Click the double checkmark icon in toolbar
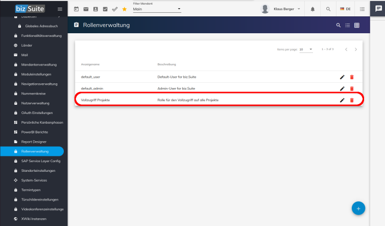 [115, 9]
